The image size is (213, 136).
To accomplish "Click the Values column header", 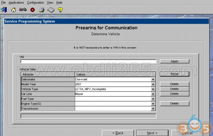I will tap(115, 74).
